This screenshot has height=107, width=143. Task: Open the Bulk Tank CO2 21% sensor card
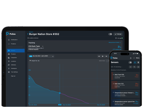point(125,85)
